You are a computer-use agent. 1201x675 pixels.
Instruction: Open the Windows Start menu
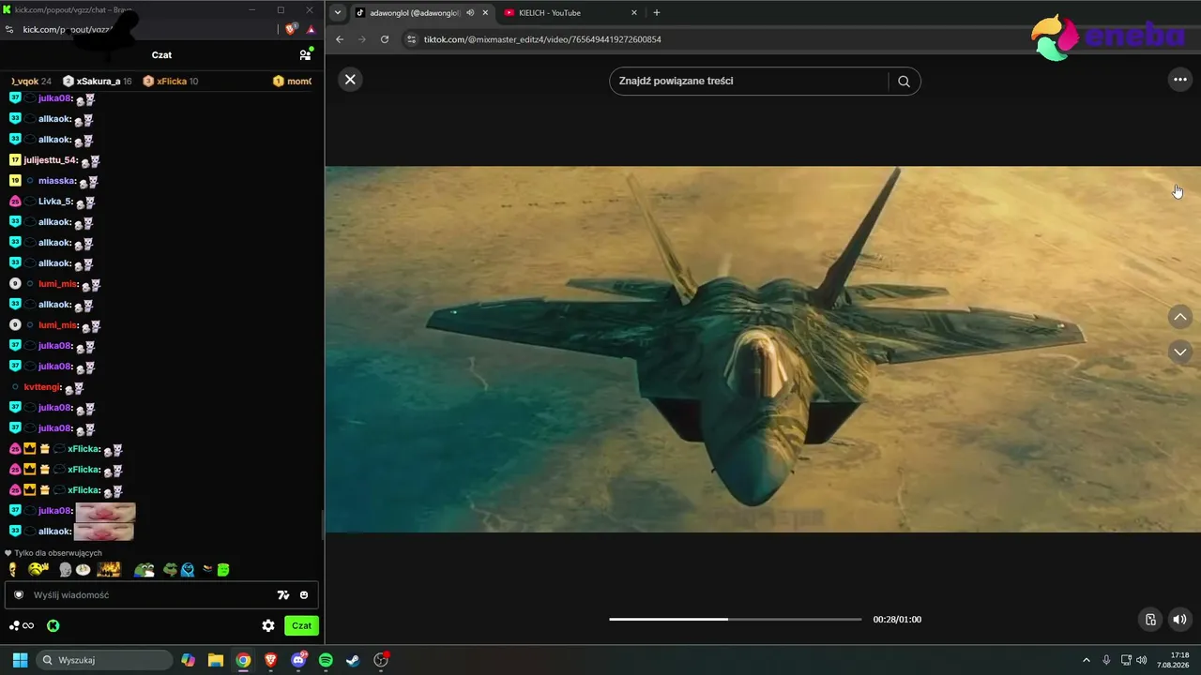coord(20,660)
